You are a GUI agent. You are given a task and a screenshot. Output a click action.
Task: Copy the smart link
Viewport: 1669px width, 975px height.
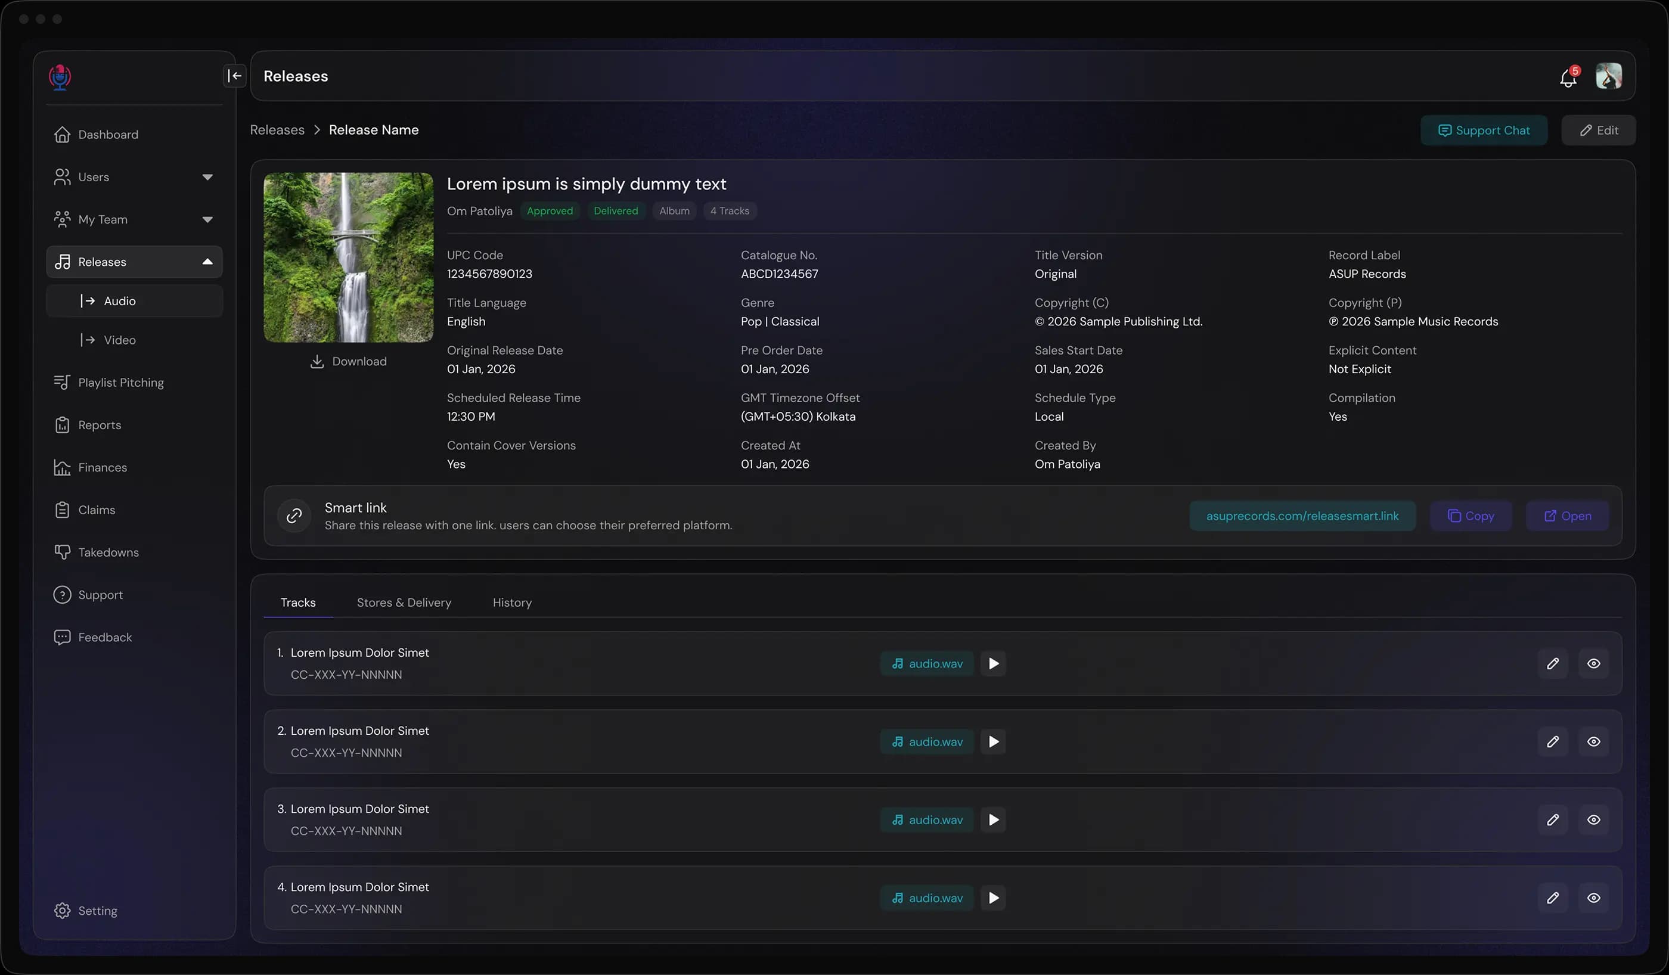pos(1471,516)
